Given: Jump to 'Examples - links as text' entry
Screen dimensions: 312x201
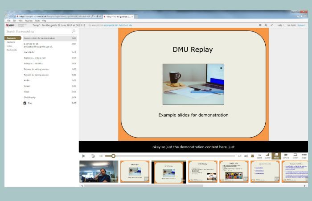Looking at the screenshot, I should [x=50, y=58].
